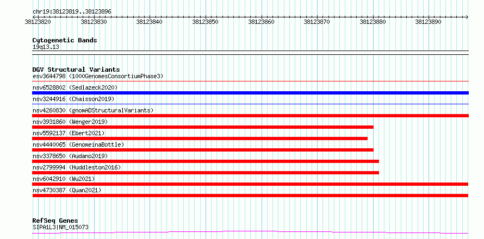Image resolution: width=484 pixels, height=239 pixels.
Task: Click red bar of nsv4730387 Quan2021
Action: [250, 196]
